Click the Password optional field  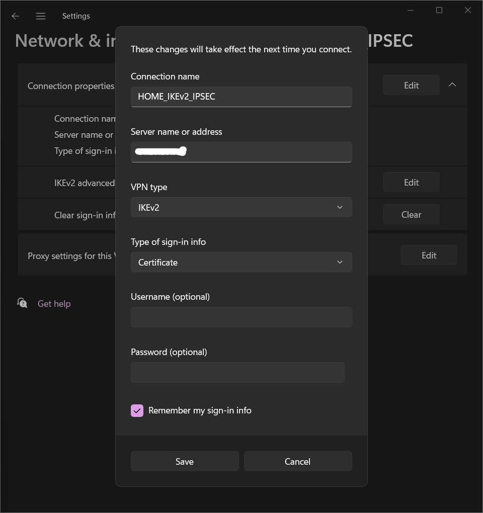(237, 372)
